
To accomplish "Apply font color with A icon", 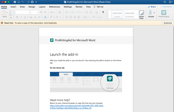I will coord(57,17).
